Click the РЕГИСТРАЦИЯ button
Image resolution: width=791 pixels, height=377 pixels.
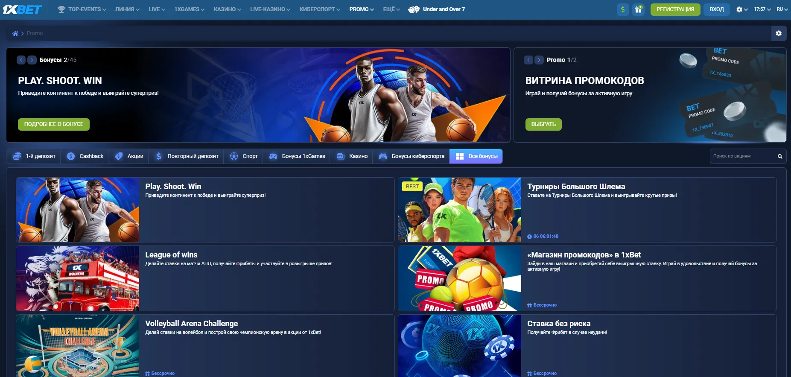click(675, 9)
